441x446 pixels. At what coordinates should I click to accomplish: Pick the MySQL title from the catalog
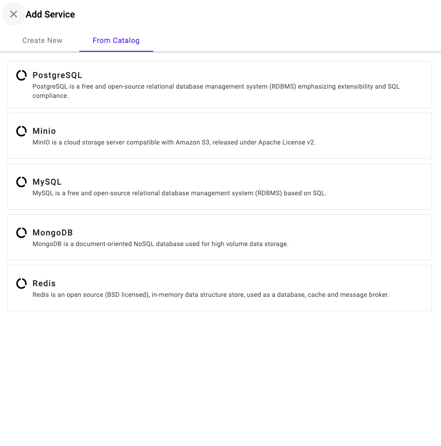pos(47,182)
